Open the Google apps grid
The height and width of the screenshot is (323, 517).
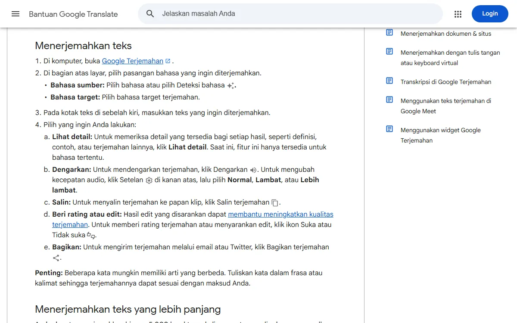coord(458,14)
